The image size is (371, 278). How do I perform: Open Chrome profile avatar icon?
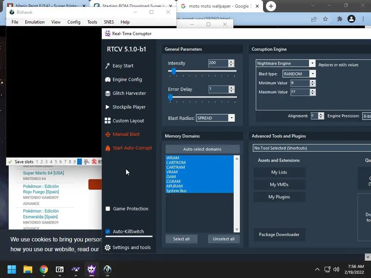click(x=351, y=19)
